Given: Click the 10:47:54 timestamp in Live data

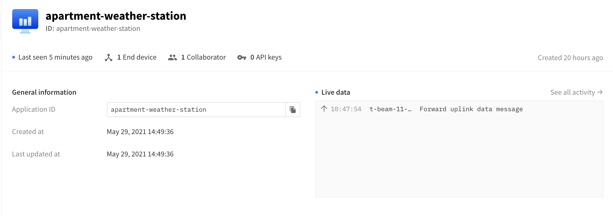Looking at the screenshot, I should (x=346, y=109).
